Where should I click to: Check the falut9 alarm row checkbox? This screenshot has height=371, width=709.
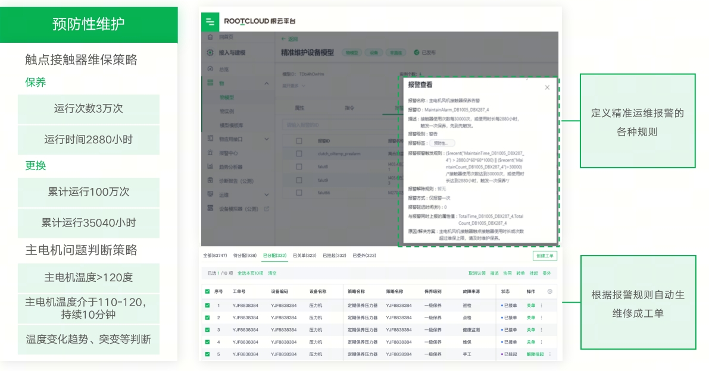click(x=299, y=180)
